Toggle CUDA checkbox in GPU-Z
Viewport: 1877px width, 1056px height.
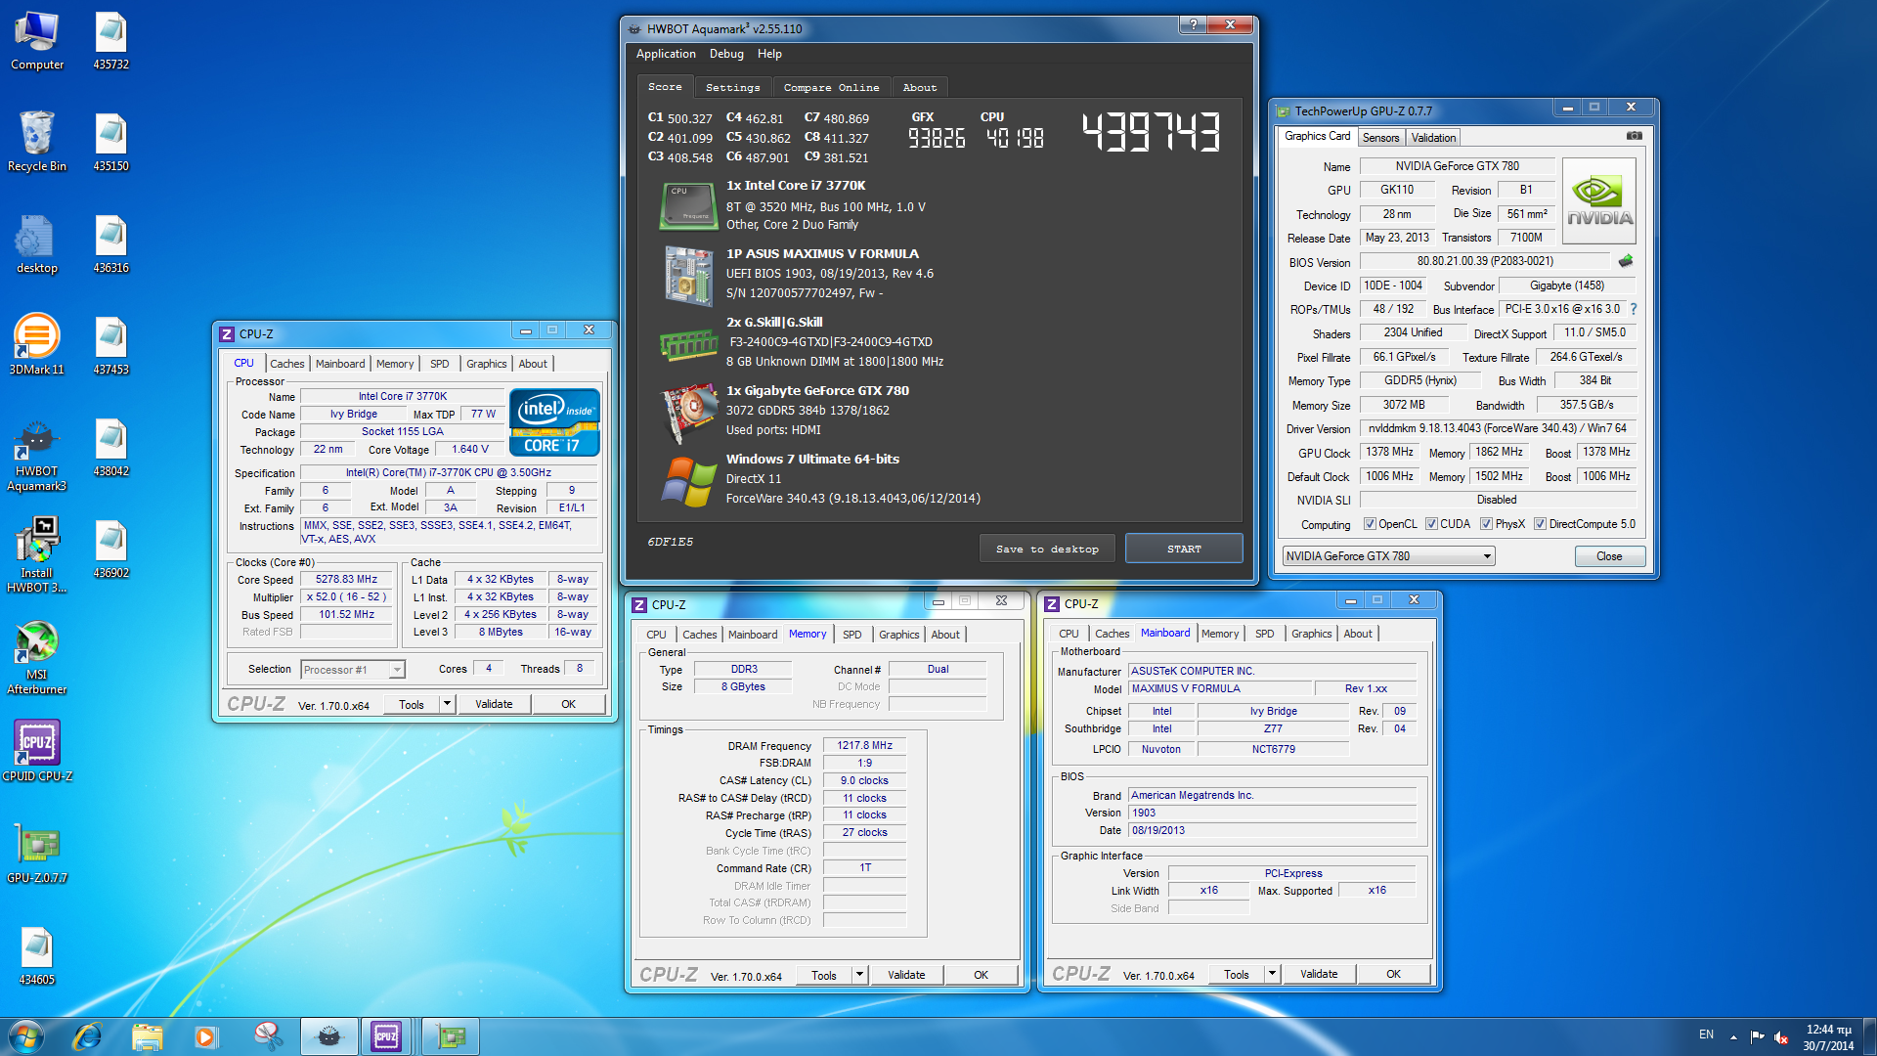coord(1431,524)
